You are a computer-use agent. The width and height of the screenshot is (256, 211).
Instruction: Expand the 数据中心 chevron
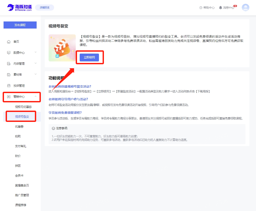tap(36, 52)
